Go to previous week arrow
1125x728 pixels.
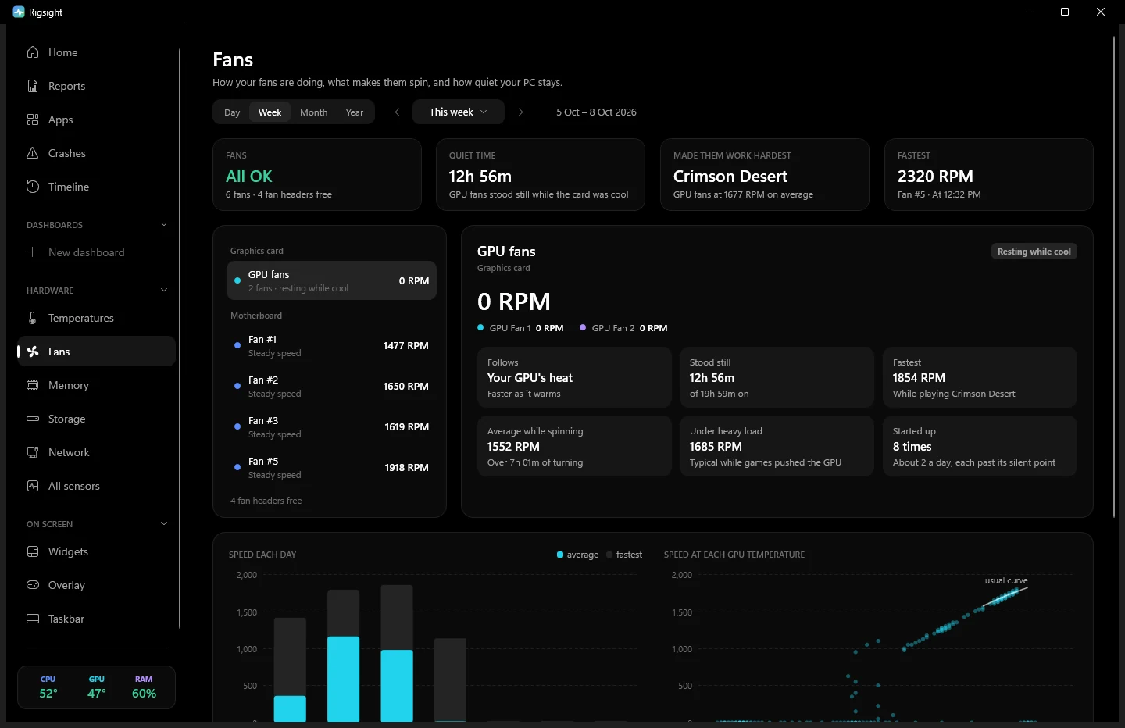(x=397, y=112)
